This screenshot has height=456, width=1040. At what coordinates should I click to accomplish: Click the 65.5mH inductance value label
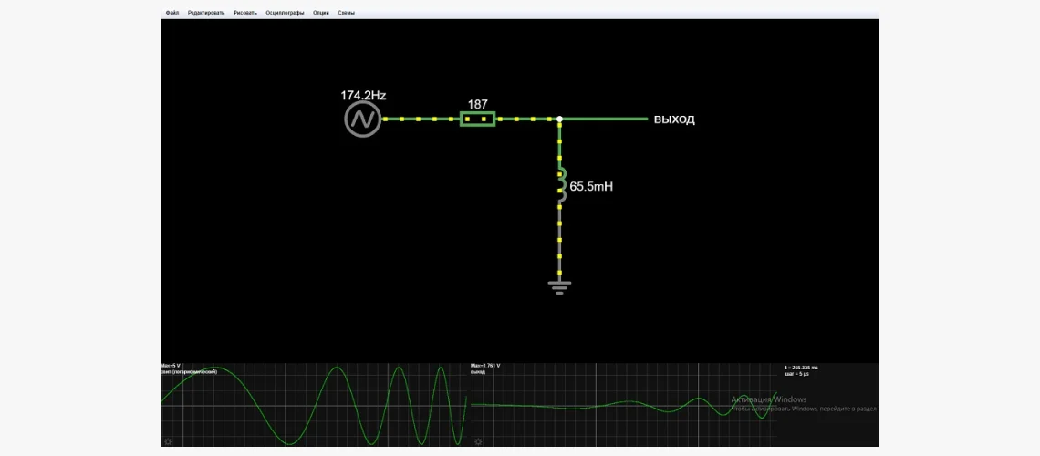point(591,186)
